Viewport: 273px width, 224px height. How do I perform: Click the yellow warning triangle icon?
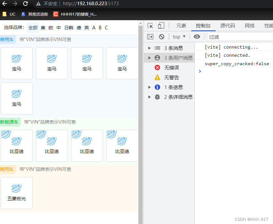[157, 77]
